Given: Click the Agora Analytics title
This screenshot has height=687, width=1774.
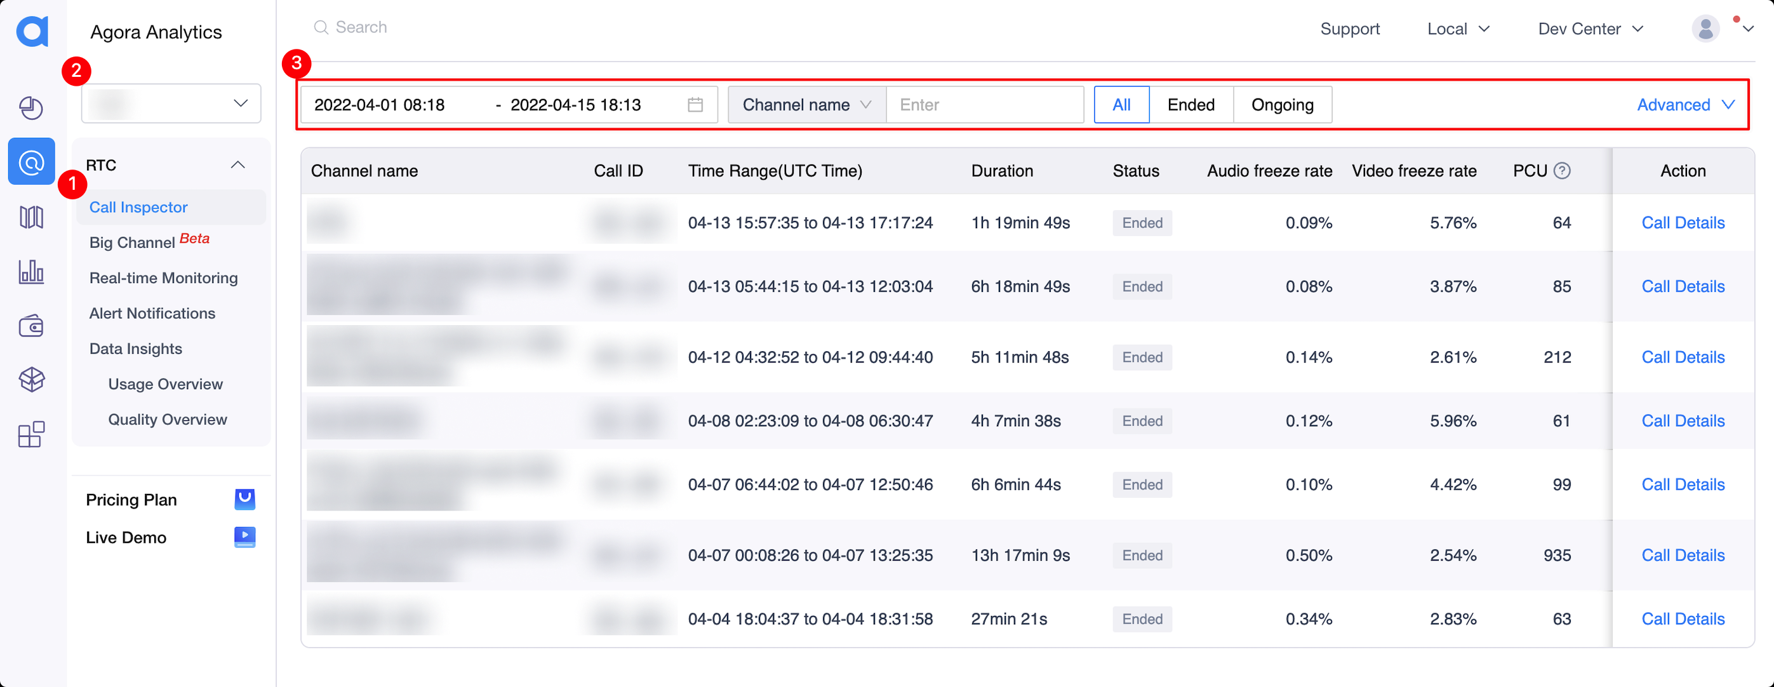Looking at the screenshot, I should pyautogui.click(x=156, y=32).
